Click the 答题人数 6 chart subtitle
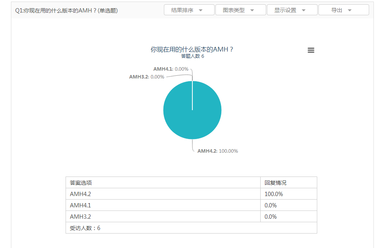Screen dimensions: 375x248 tap(192, 56)
